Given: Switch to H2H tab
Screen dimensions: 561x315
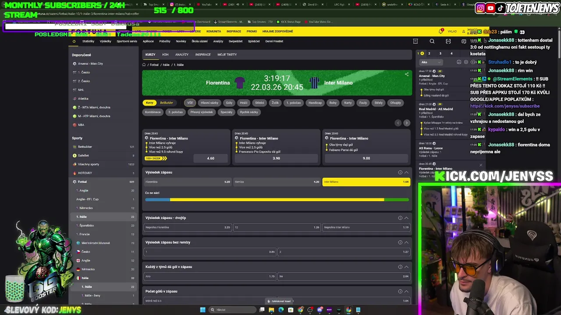Looking at the screenshot, I should coord(165,55).
